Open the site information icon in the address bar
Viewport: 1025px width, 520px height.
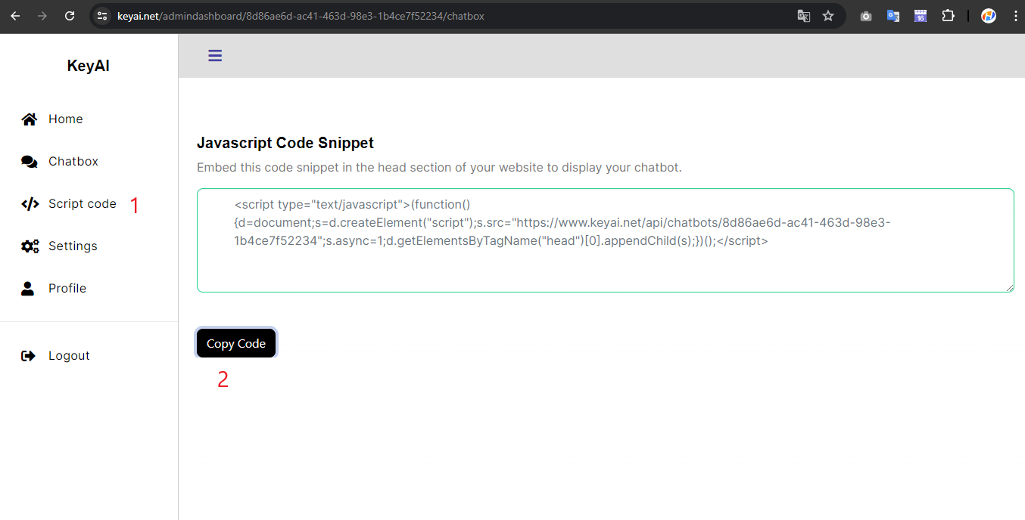[102, 16]
